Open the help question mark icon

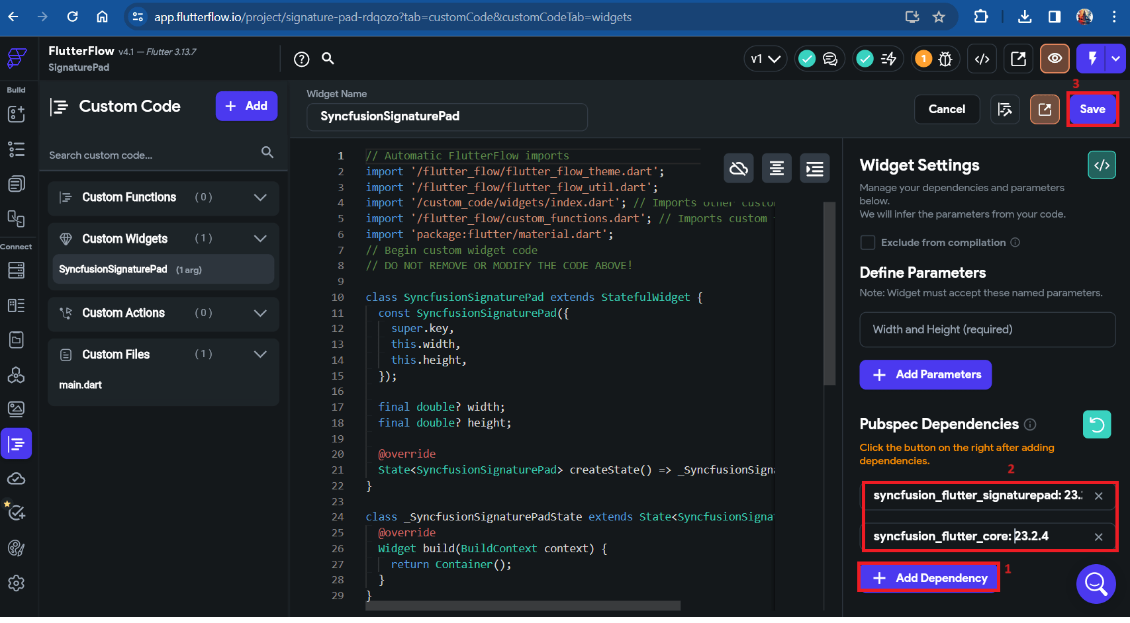[302, 60]
